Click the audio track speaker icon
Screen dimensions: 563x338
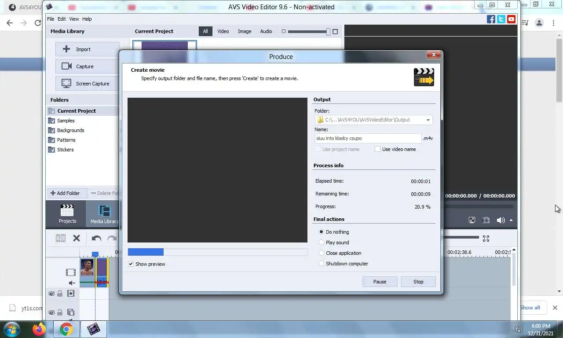[72, 283]
